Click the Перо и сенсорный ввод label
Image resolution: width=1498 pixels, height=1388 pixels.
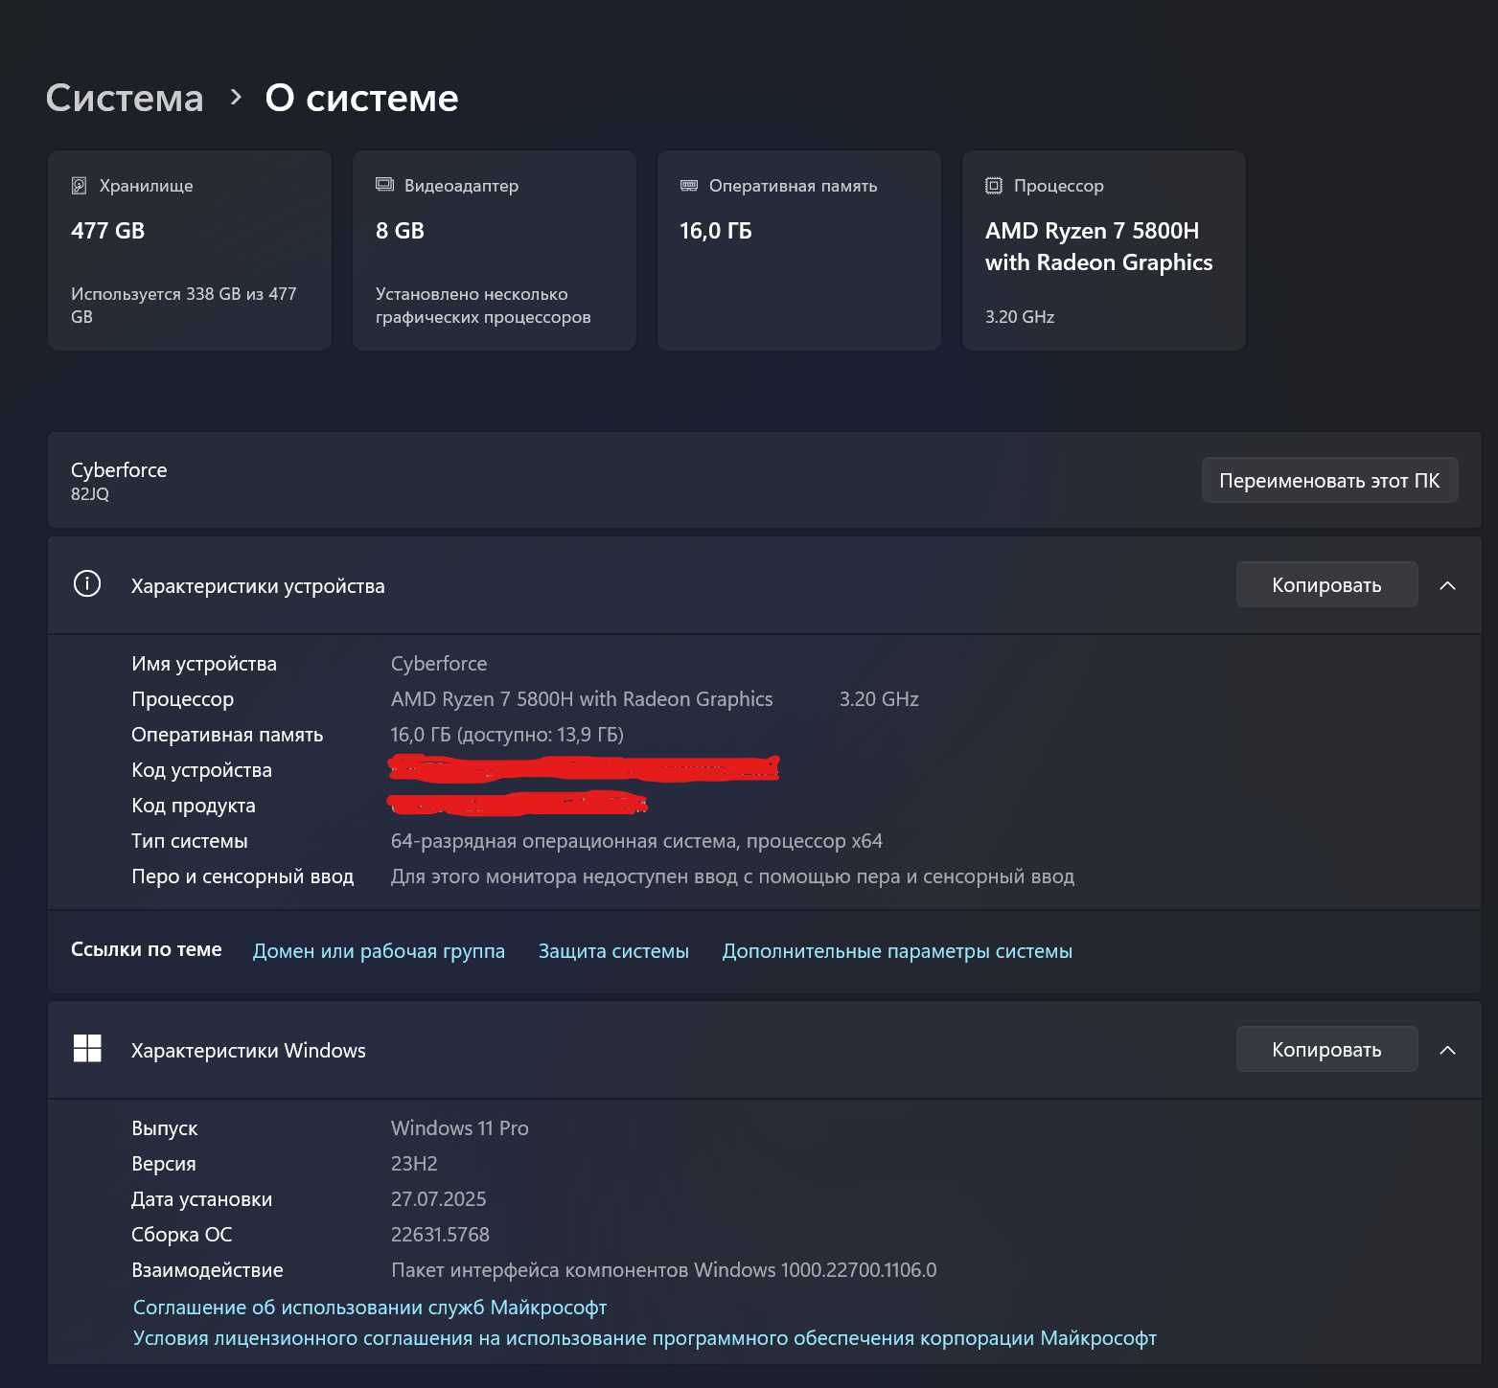tap(242, 876)
